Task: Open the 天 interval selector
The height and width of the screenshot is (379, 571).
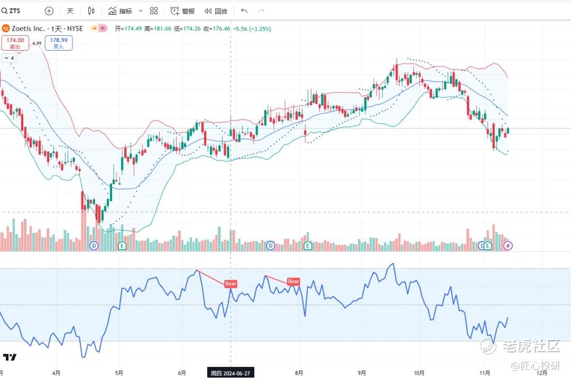Action: click(x=70, y=11)
